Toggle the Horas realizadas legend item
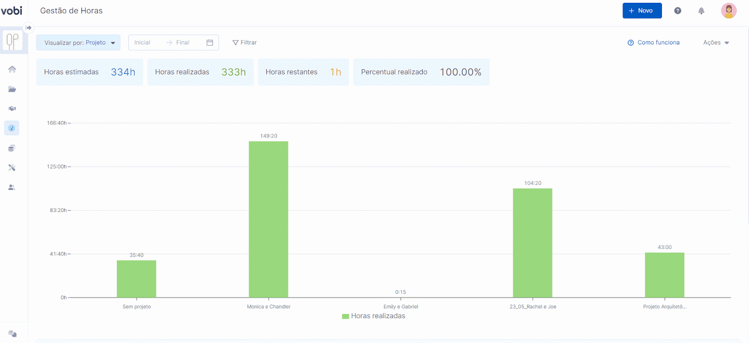The width and height of the screenshot is (749, 343). click(374, 316)
